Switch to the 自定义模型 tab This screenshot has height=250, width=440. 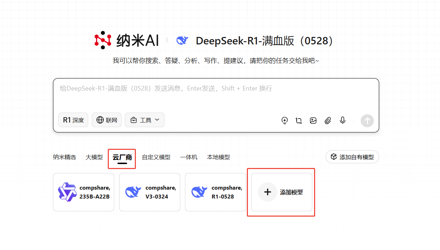click(156, 157)
